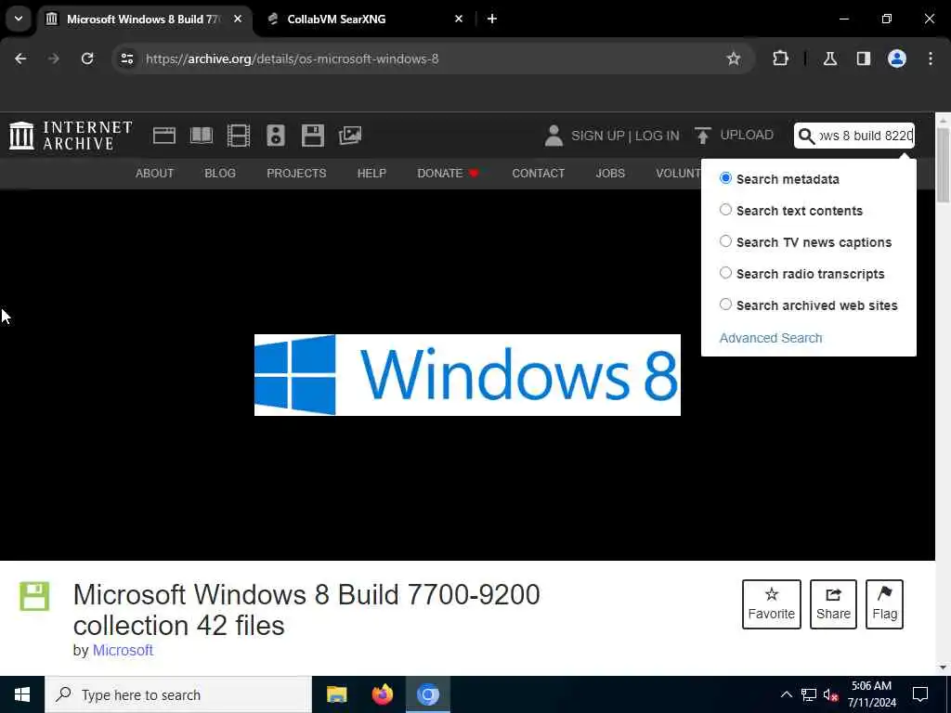This screenshot has width=951, height=713.
Task: Click the page vertical scrollbar thumb
Action: tap(944, 165)
